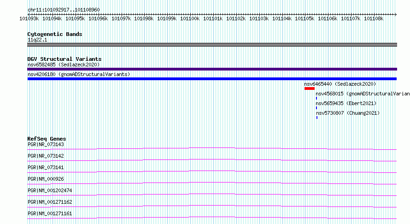Viewport: 410px width, 224px height.
Task: Click the chr11:101092917..101108960 region label
Action: [x=64, y=10]
